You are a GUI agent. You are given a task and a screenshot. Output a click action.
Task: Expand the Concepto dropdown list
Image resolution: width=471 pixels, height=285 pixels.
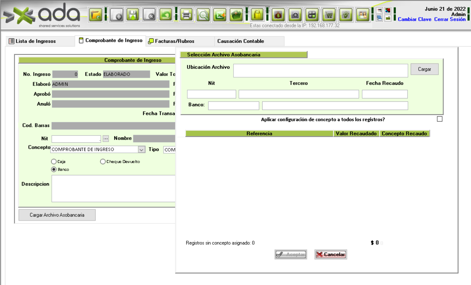click(x=141, y=150)
